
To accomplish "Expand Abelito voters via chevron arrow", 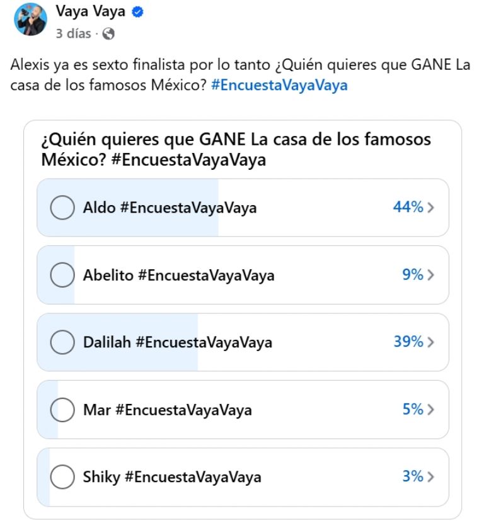I will click(x=431, y=275).
